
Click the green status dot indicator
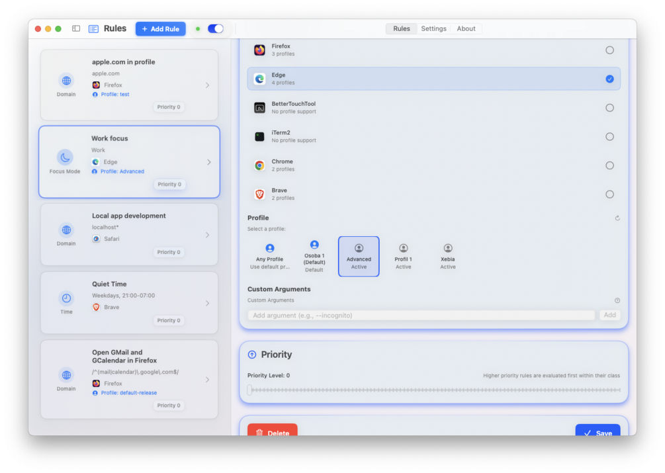(198, 29)
